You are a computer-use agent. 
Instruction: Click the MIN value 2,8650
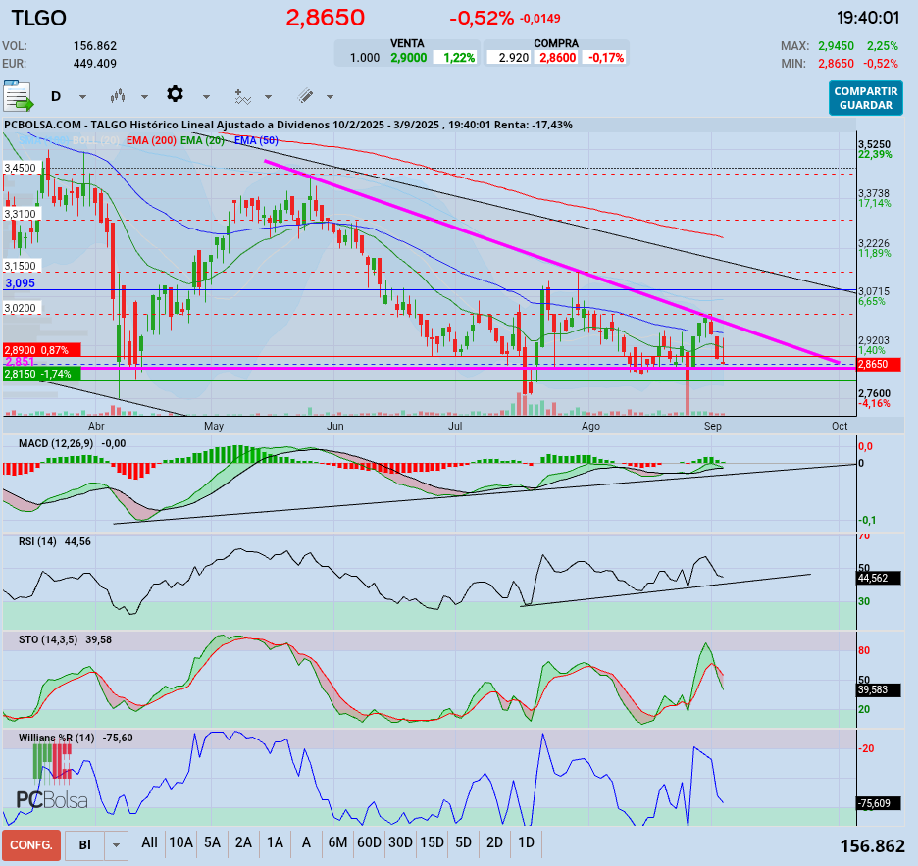836,63
